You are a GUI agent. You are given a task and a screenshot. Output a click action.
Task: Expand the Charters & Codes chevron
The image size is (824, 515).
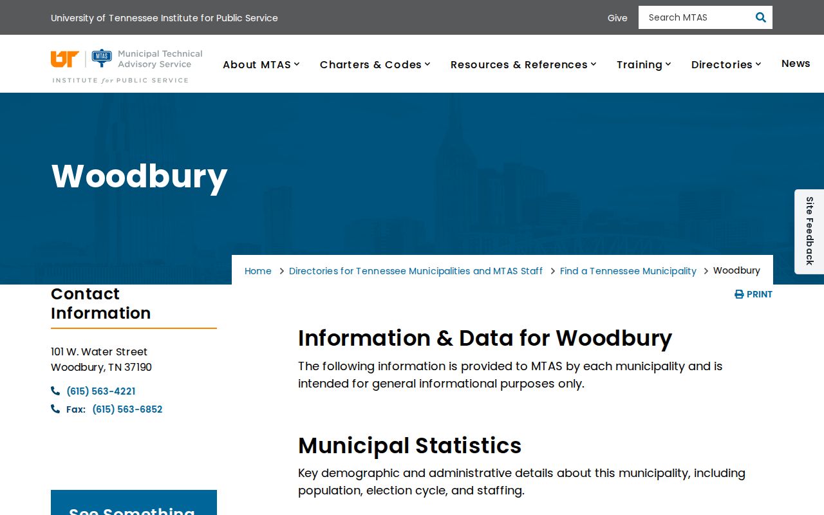click(427, 64)
